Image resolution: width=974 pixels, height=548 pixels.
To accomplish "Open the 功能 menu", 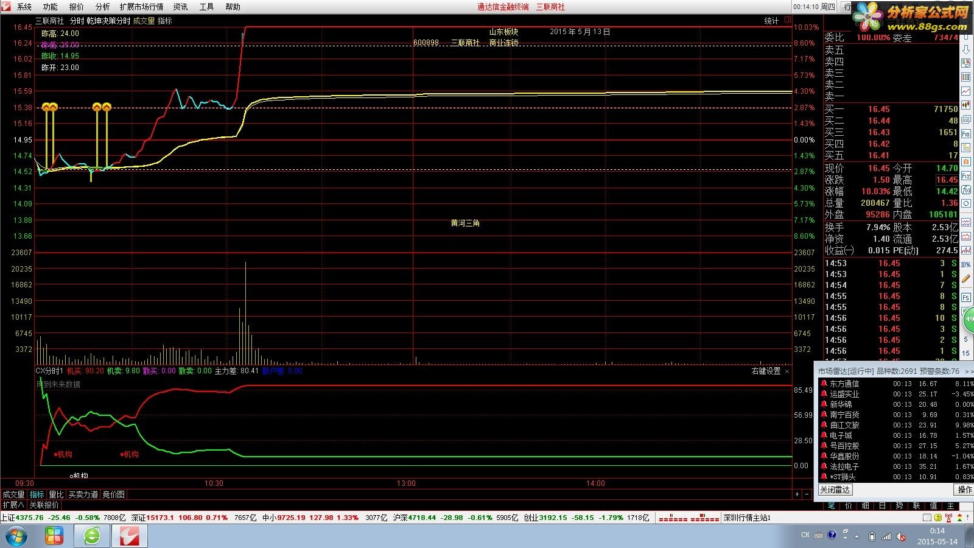I will pyautogui.click(x=51, y=7).
